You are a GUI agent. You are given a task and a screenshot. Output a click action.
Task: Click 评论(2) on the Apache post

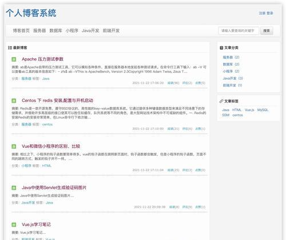(x=187, y=83)
